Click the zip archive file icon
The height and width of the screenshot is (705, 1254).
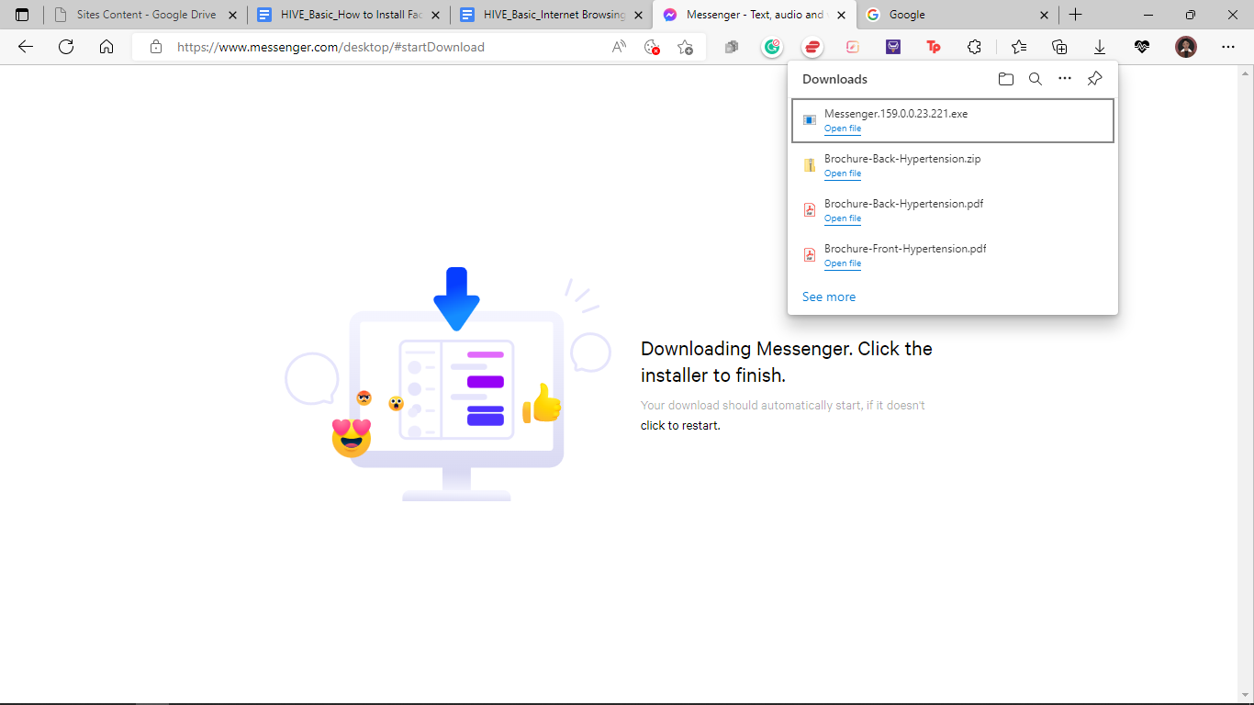pos(810,165)
